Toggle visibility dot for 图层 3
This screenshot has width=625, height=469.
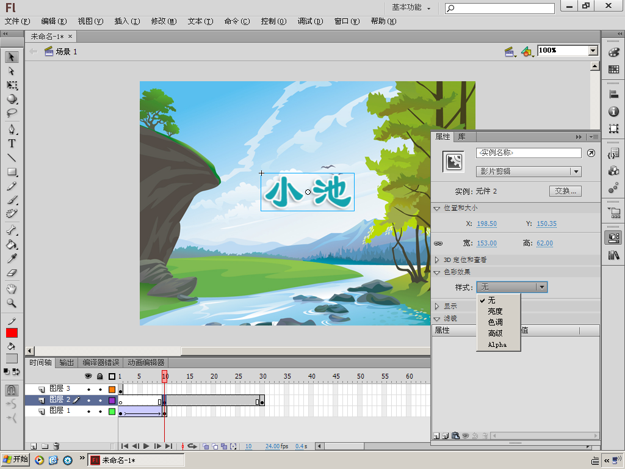(x=89, y=389)
